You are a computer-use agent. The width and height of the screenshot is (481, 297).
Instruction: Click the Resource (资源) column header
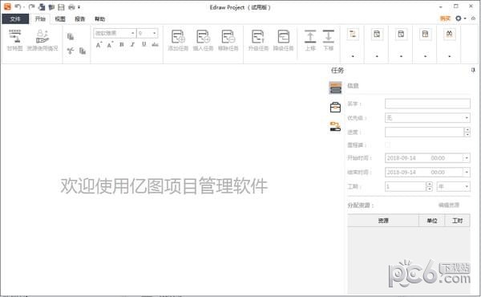tap(383, 221)
